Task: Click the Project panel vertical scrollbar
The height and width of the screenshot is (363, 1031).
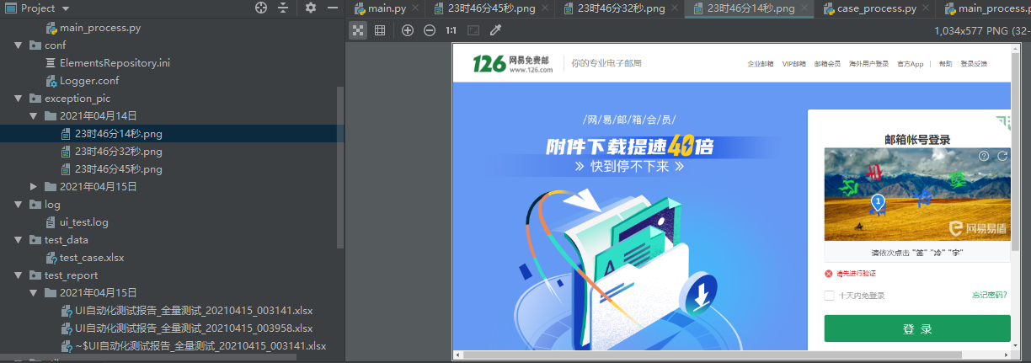Action: point(340,166)
